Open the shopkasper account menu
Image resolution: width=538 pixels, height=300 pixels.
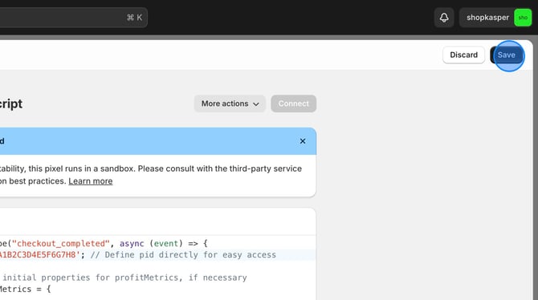click(495, 18)
